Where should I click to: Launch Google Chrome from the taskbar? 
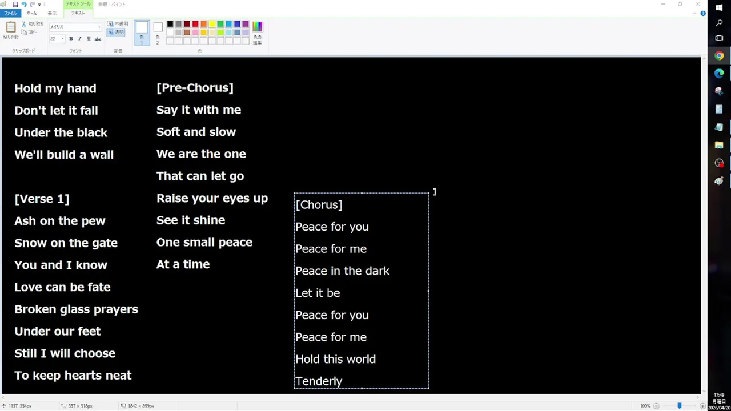(x=719, y=56)
